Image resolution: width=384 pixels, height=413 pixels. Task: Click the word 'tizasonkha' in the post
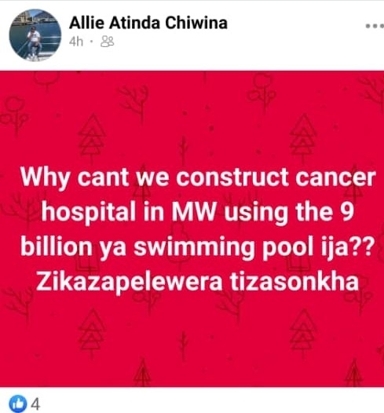[294, 282]
